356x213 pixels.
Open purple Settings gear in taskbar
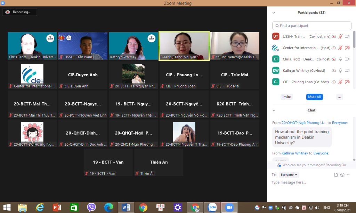coord(178,207)
